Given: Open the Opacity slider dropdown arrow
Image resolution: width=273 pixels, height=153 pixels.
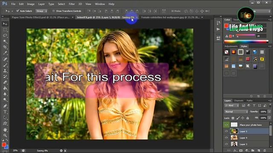Looking at the screenshot, I should [x=269, y=111].
